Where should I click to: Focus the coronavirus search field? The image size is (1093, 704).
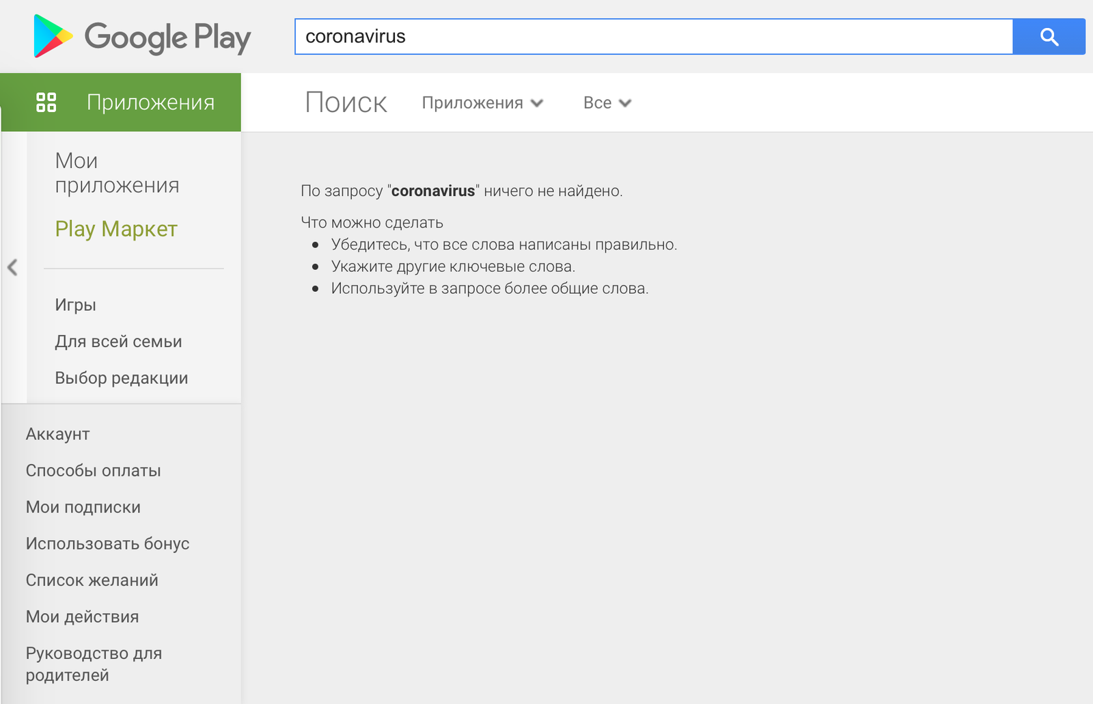pos(654,36)
